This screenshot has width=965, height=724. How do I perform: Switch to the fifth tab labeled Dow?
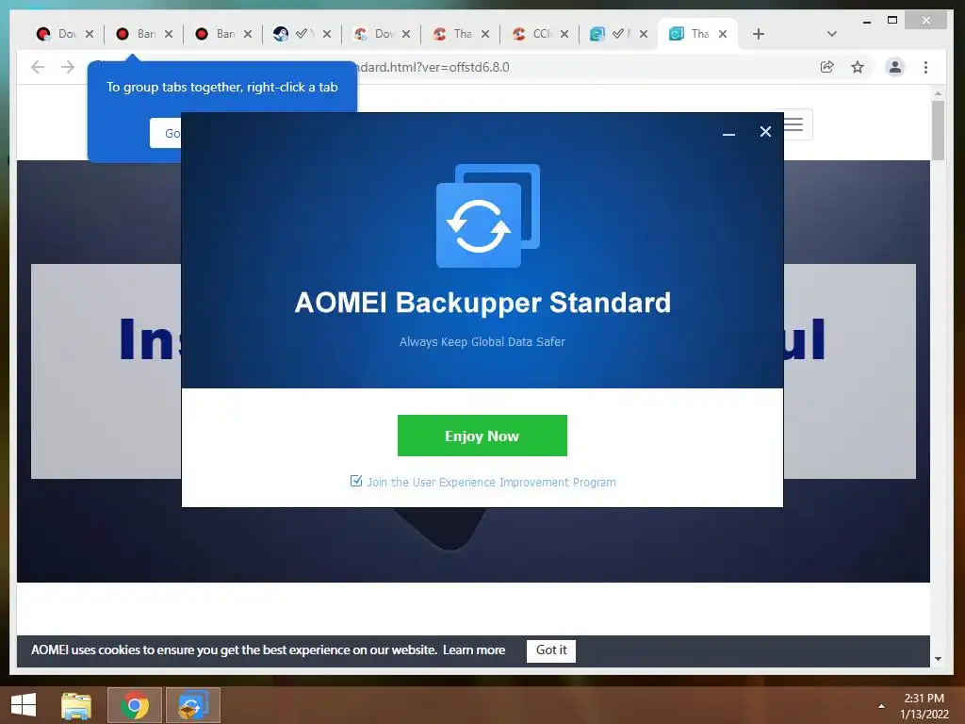(x=374, y=34)
